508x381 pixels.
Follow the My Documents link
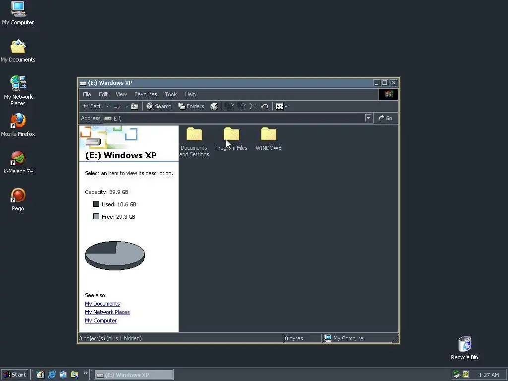[x=102, y=304]
